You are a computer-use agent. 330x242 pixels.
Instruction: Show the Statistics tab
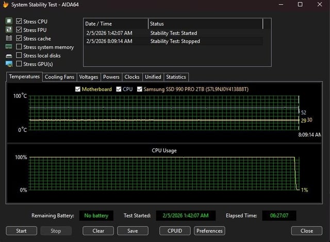click(x=176, y=77)
